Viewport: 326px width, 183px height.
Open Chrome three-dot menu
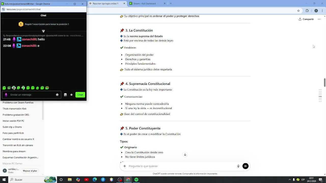pyautogui.click(x=322, y=11)
